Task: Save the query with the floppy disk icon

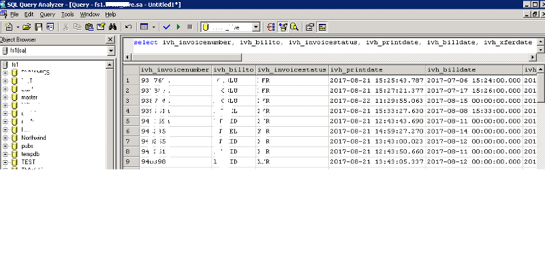Action: [x=39, y=27]
